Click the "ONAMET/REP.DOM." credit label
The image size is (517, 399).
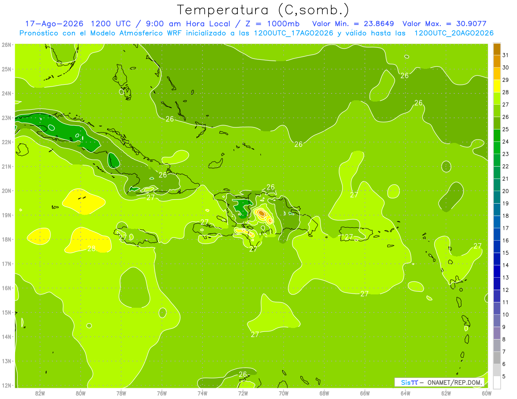click(455, 382)
